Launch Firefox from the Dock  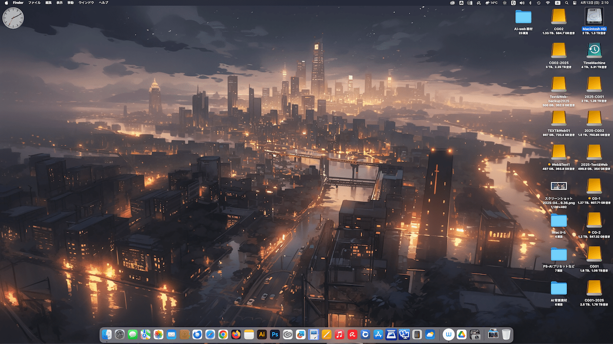[x=236, y=335]
